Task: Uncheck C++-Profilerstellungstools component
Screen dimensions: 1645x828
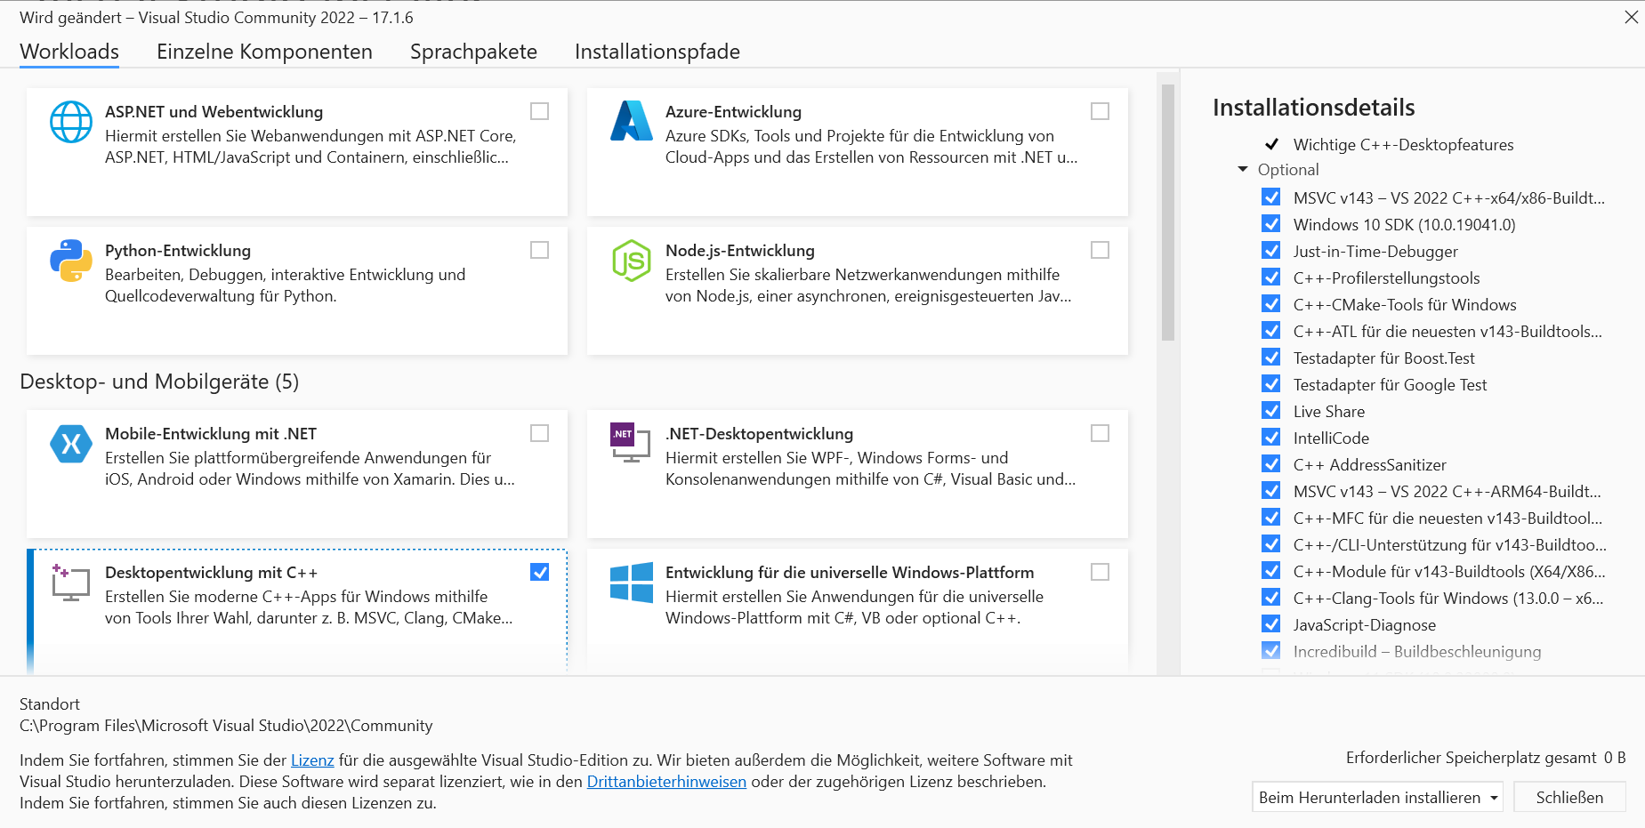Action: tap(1271, 277)
